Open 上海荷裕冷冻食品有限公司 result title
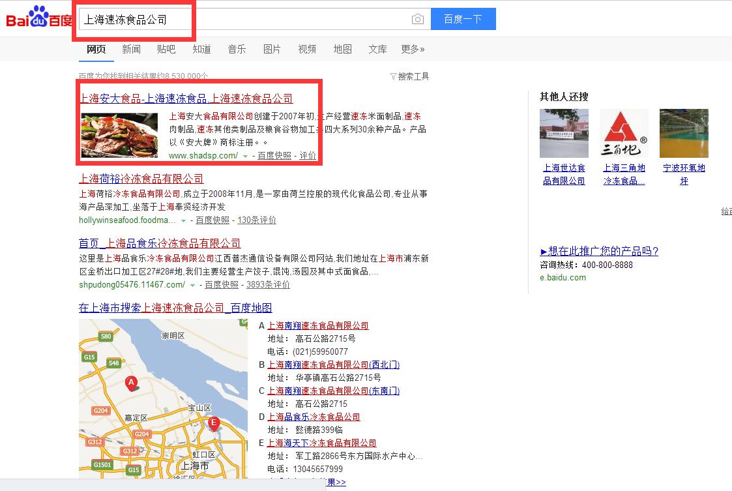732x491 pixels. coord(141,179)
